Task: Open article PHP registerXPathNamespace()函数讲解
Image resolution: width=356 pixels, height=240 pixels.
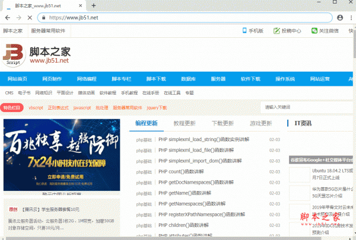Action: (x=202, y=215)
